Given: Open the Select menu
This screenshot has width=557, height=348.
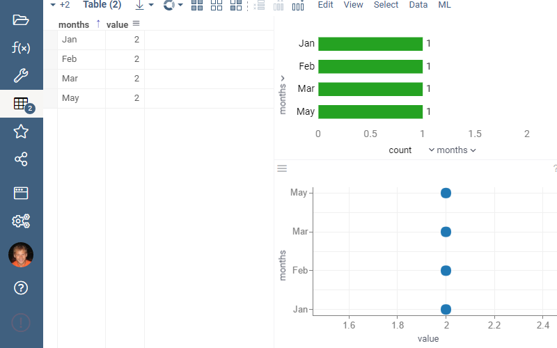Looking at the screenshot, I should tap(386, 5).
